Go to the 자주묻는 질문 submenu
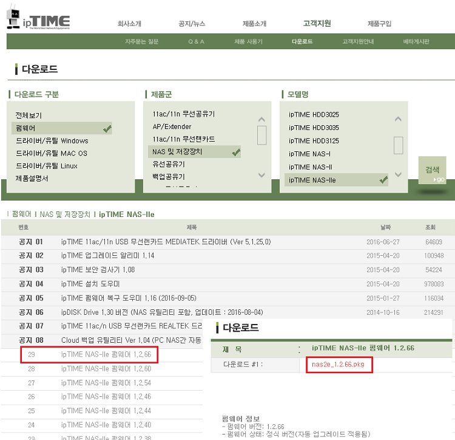Screen dimensions: 455x440 (141, 41)
